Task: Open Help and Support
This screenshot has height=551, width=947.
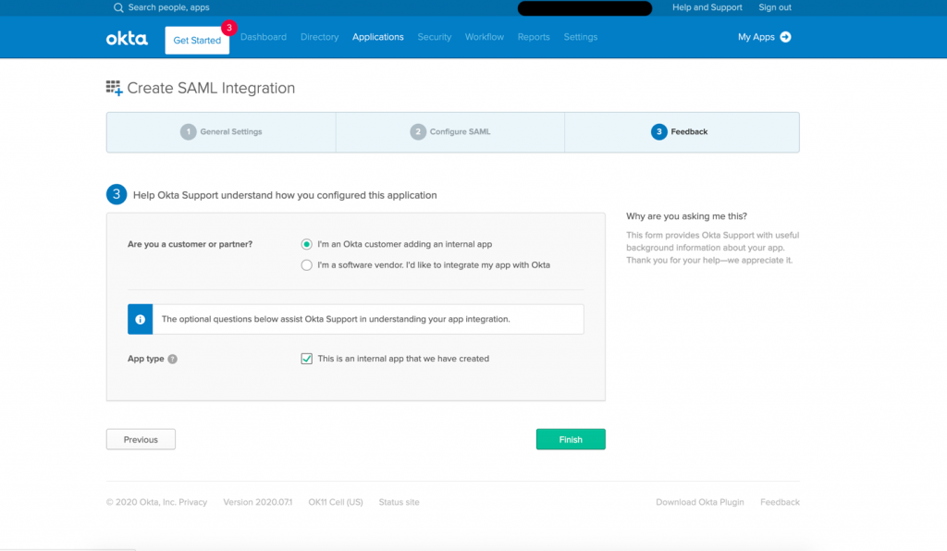Action: tap(707, 7)
